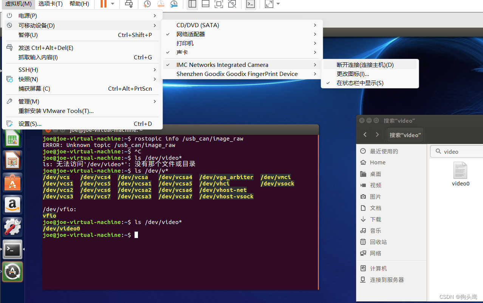Toggle the checked 声卡 device entry
The width and height of the screenshot is (483, 303).
(x=242, y=52)
